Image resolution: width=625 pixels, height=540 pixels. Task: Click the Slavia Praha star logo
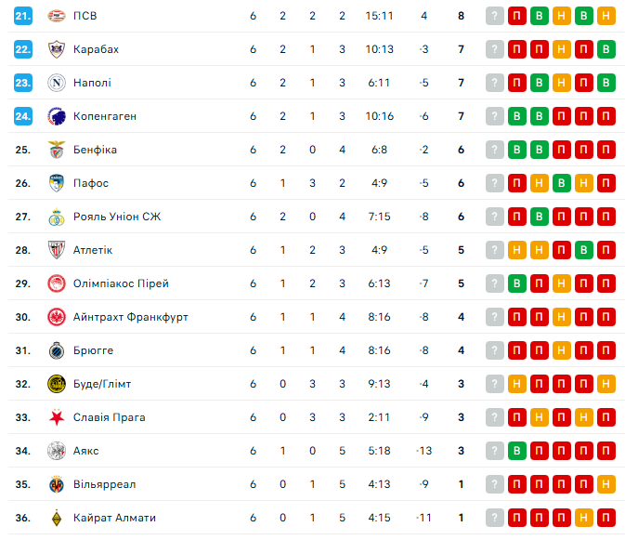(56, 417)
